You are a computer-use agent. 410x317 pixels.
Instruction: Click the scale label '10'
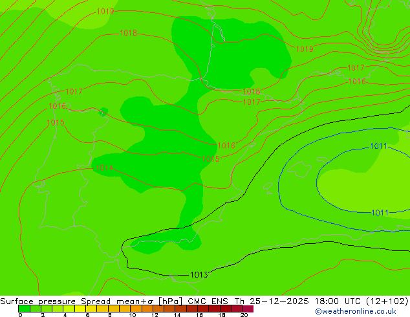click(133, 315)
